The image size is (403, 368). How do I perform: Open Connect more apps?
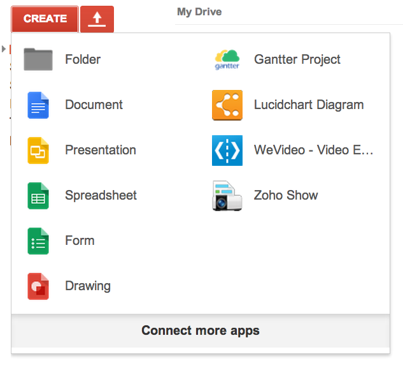tap(201, 330)
